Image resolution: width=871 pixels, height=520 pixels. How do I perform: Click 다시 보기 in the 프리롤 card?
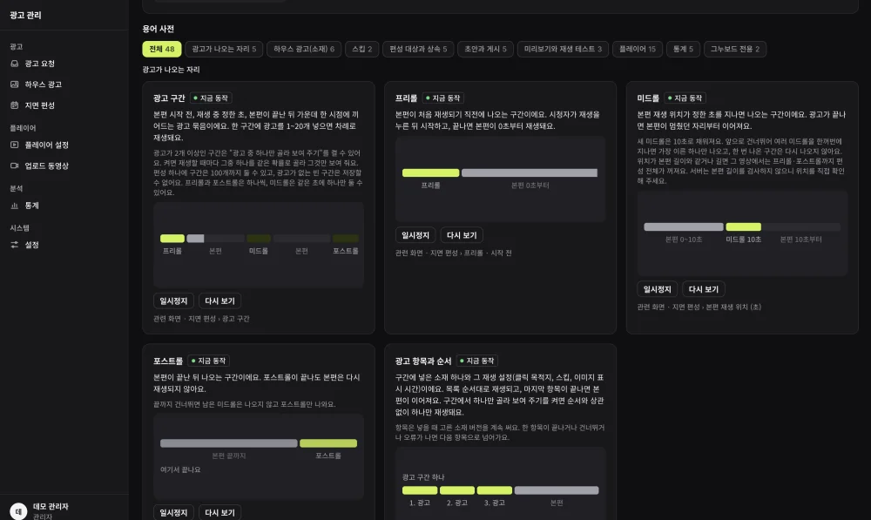tap(462, 235)
